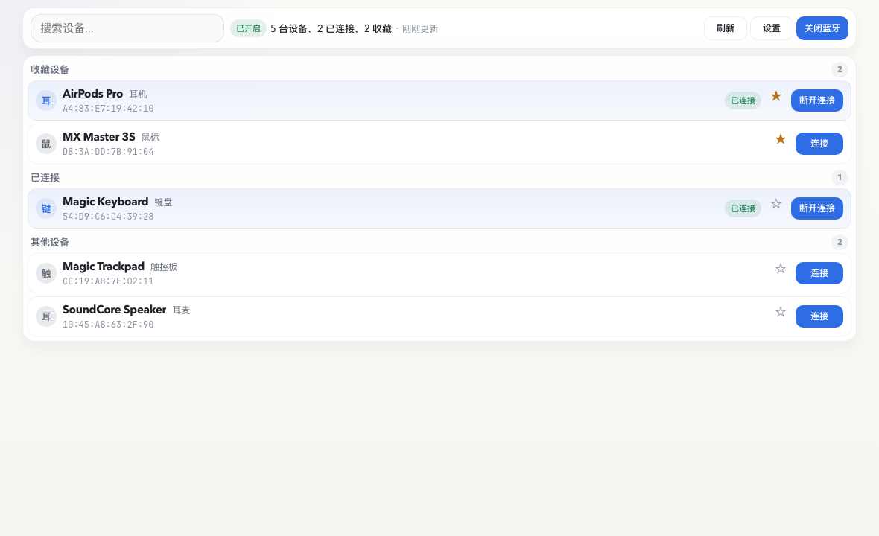
Task: Click the 耳机 type label of AirPods Pro
Action: (x=138, y=94)
